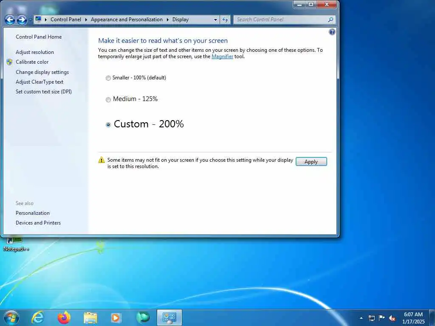The width and height of the screenshot is (435, 326).
Task: Click the yellow warning triangle icon
Action: pos(102,160)
